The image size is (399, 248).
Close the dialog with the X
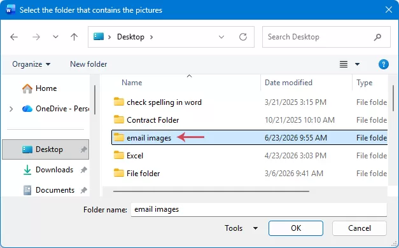(x=389, y=10)
